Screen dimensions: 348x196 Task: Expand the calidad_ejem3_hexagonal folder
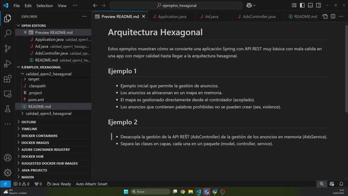point(22,113)
